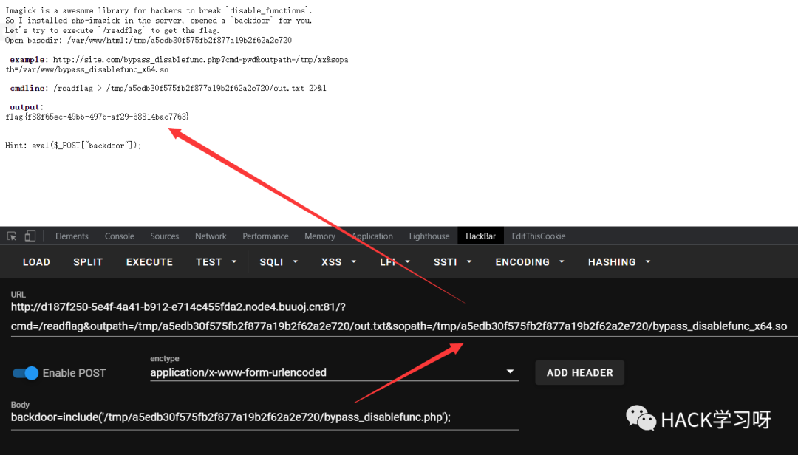Focus the Body input field
The height and width of the screenshot is (455, 798).
pyautogui.click(x=265, y=417)
